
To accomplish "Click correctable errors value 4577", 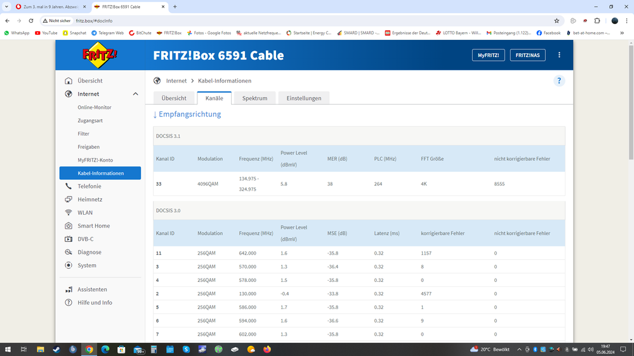I will (x=426, y=293).
